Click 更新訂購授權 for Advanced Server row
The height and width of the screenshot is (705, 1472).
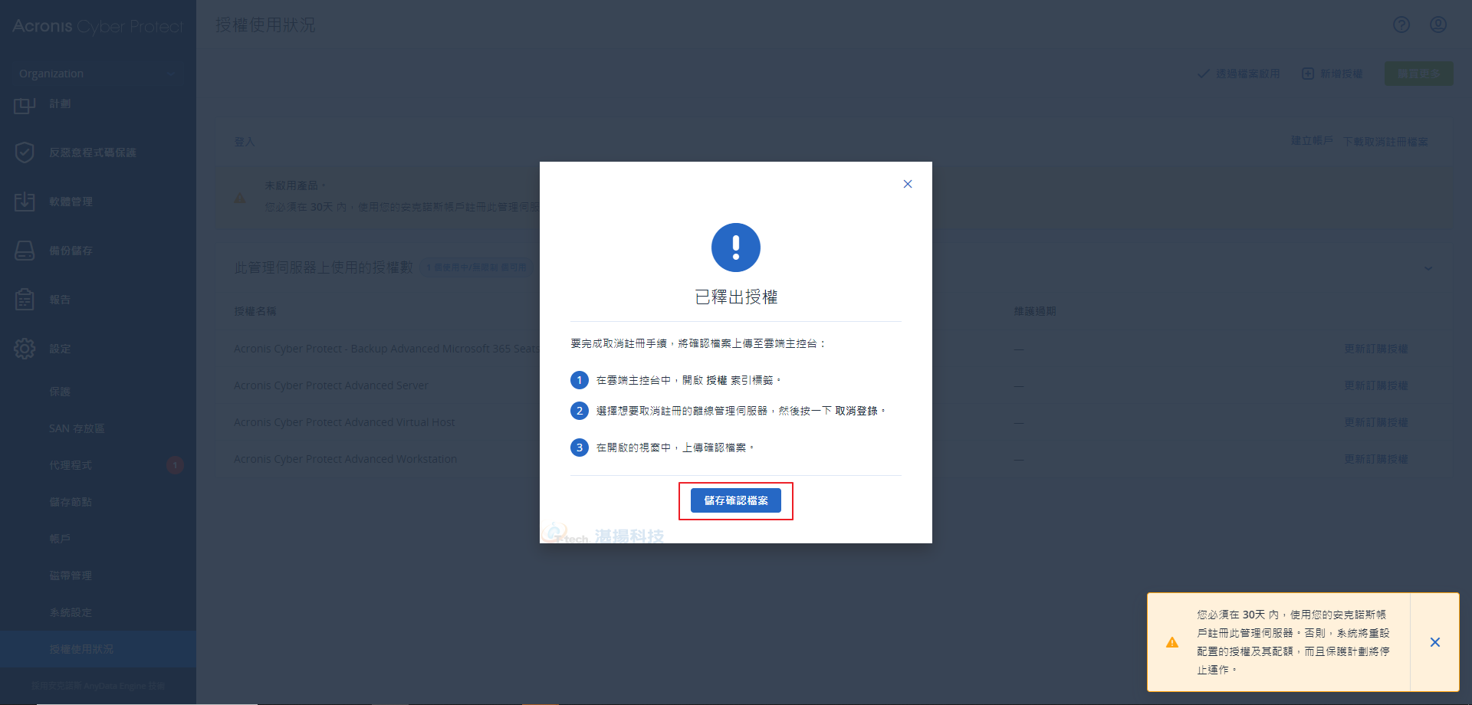(1376, 385)
